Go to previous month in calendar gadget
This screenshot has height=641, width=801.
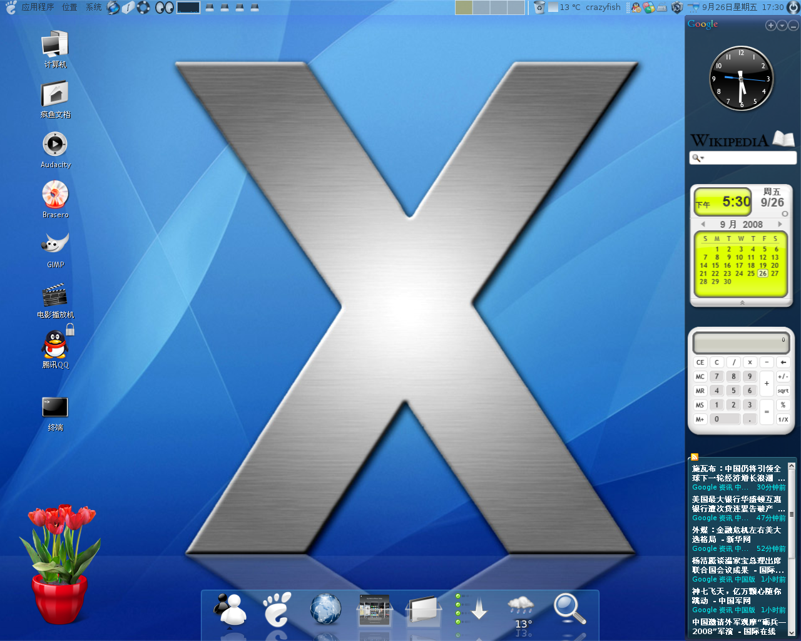pyautogui.click(x=703, y=224)
